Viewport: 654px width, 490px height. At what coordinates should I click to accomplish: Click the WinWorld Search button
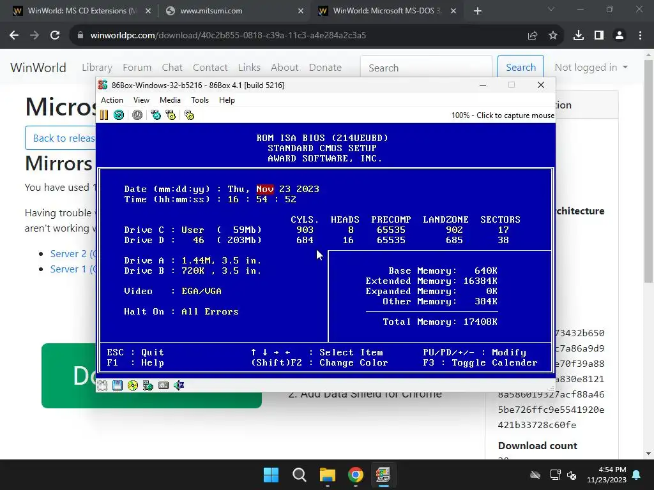point(521,68)
